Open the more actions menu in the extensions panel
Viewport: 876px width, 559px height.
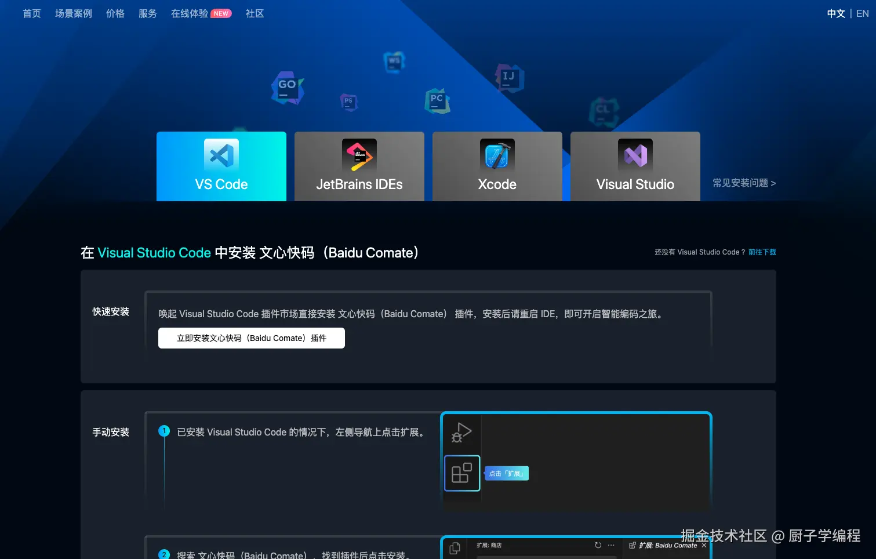[x=610, y=546]
